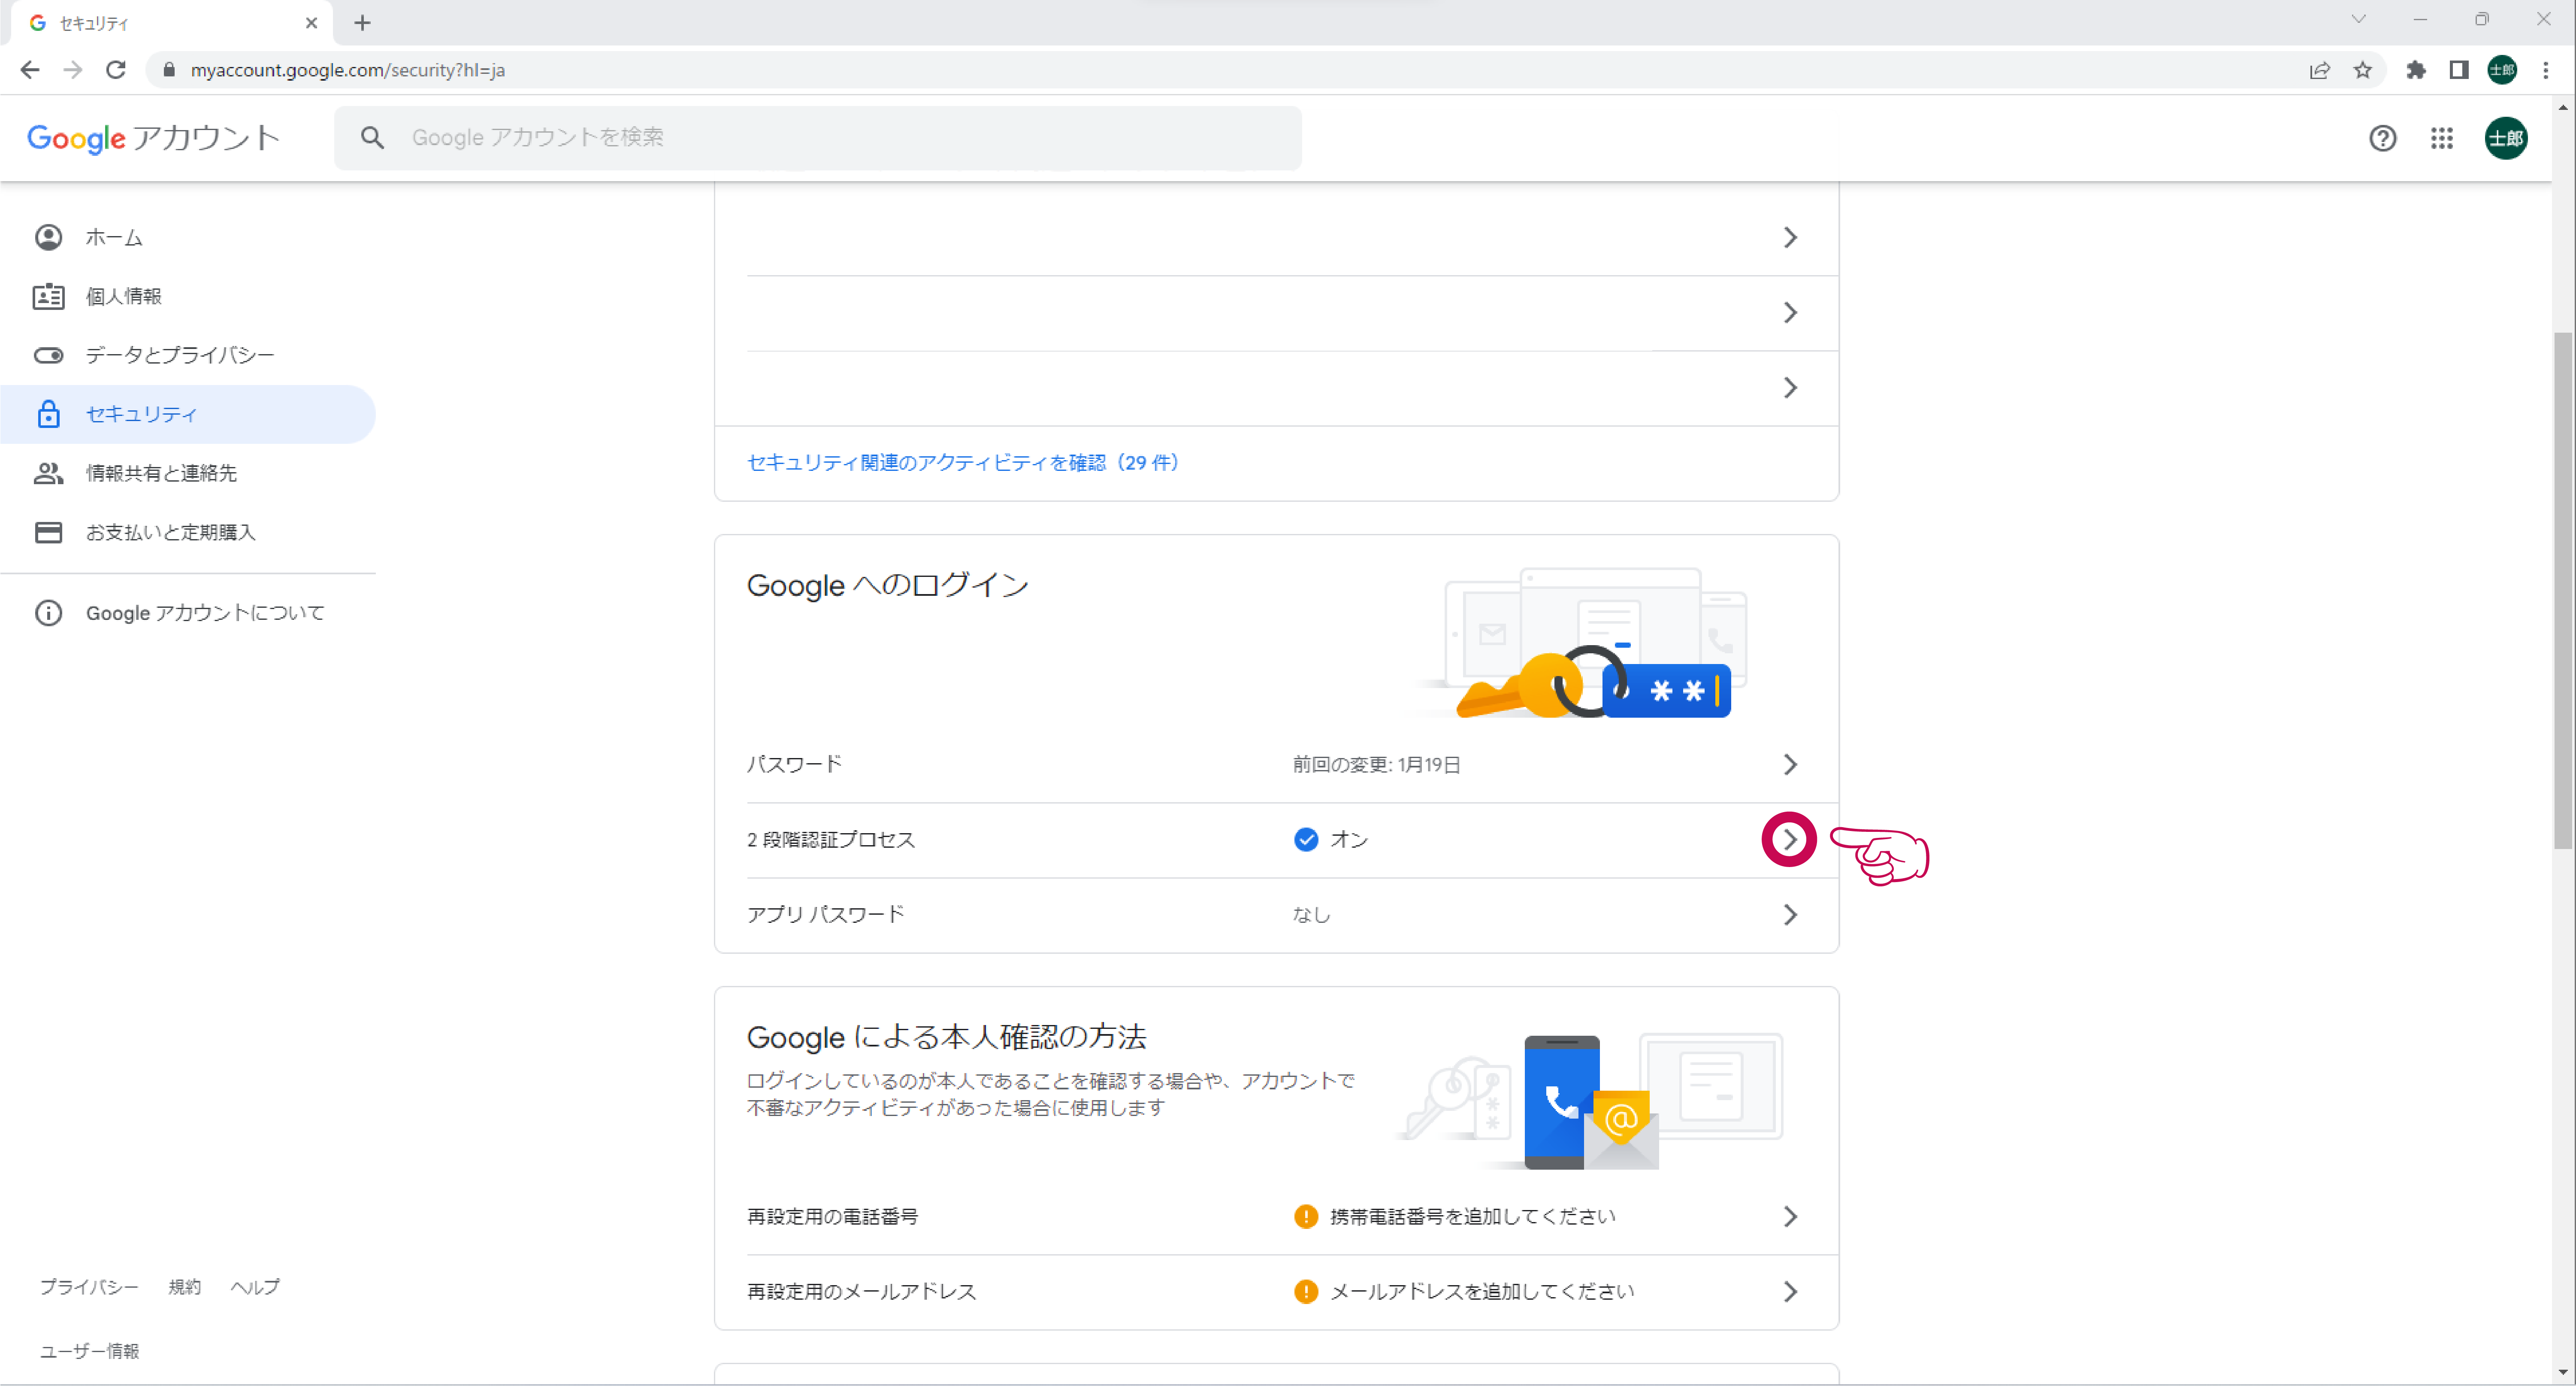Open the ヘルプ footer link
The width and height of the screenshot is (2576, 1386).
[255, 1287]
